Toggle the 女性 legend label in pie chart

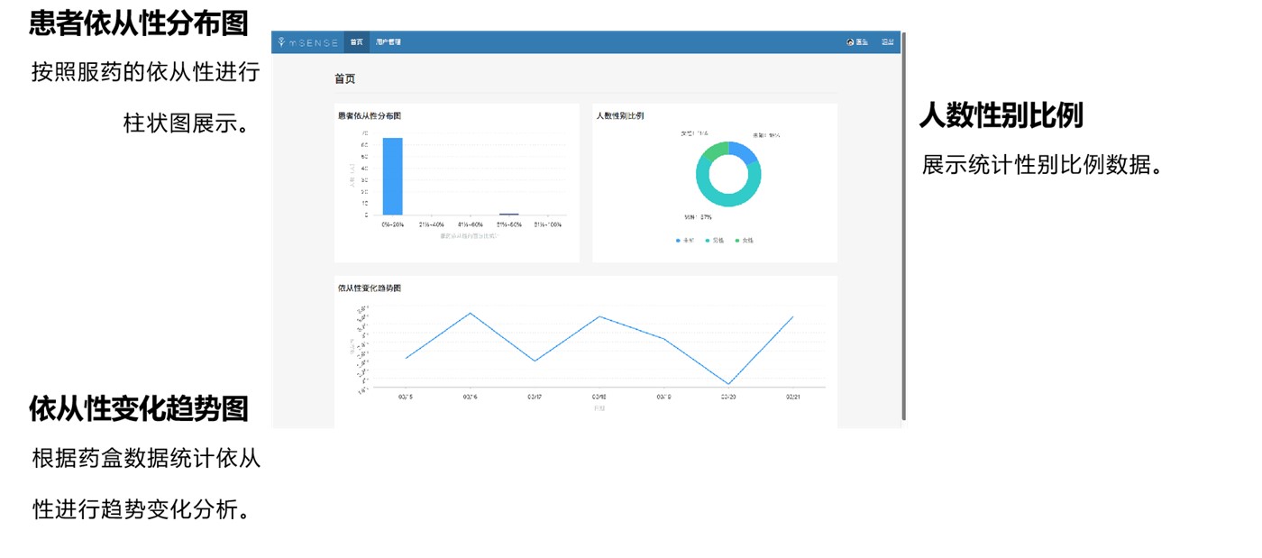747,241
